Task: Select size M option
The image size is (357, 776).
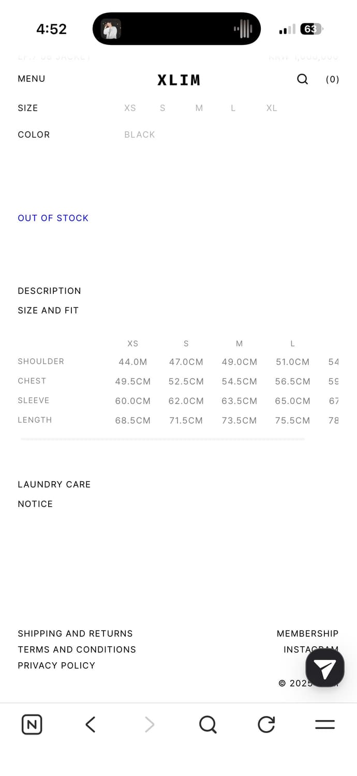Action: (199, 108)
